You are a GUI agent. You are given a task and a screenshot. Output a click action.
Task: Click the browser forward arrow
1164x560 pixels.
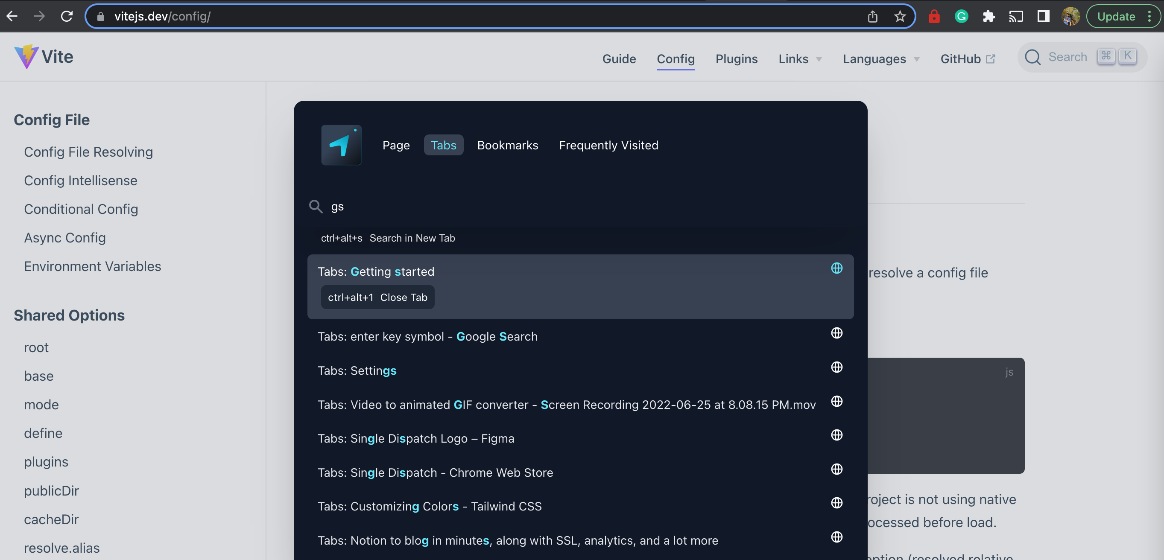(39, 16)
